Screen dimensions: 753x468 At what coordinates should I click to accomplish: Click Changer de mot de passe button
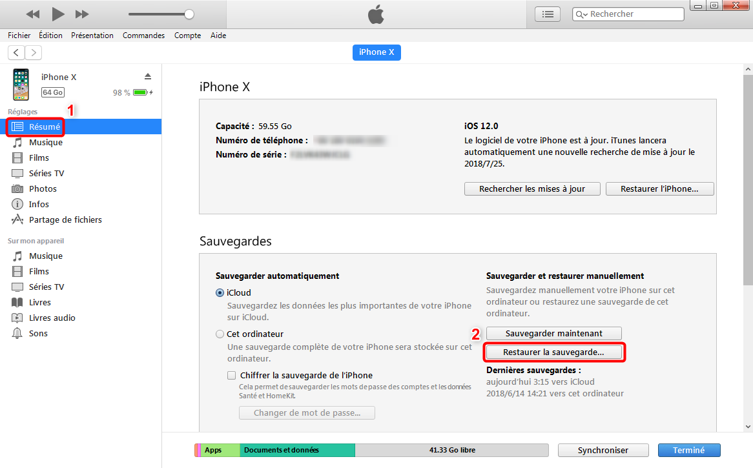point(307,412)
